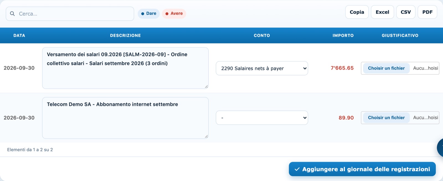This screenshot has width=443, height=181.
Task: Edit the Versamento dei salari description
Action: 125,68
